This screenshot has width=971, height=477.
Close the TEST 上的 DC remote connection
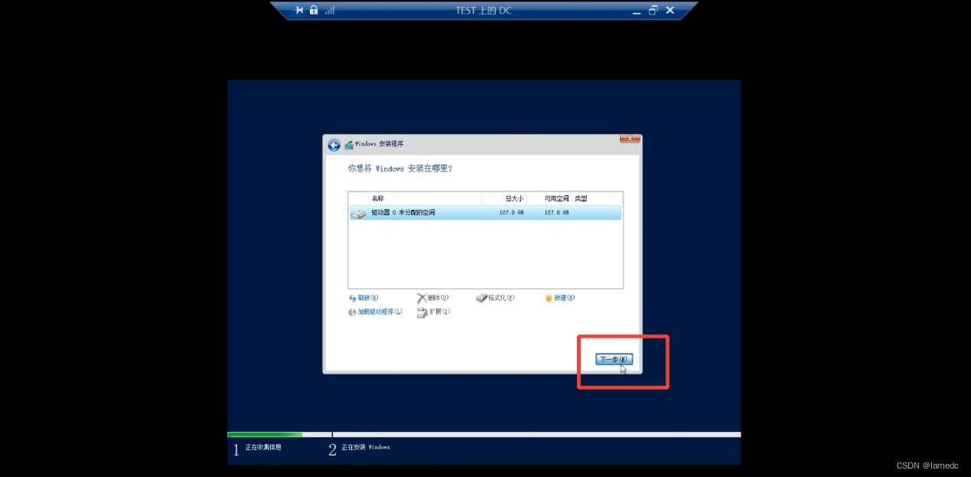[670, 10]
